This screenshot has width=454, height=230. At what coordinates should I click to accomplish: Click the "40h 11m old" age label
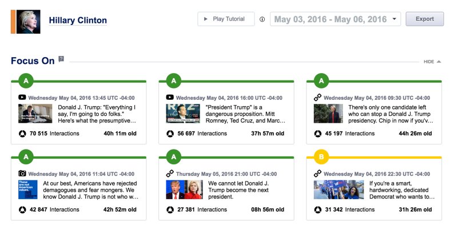point(120,134)
